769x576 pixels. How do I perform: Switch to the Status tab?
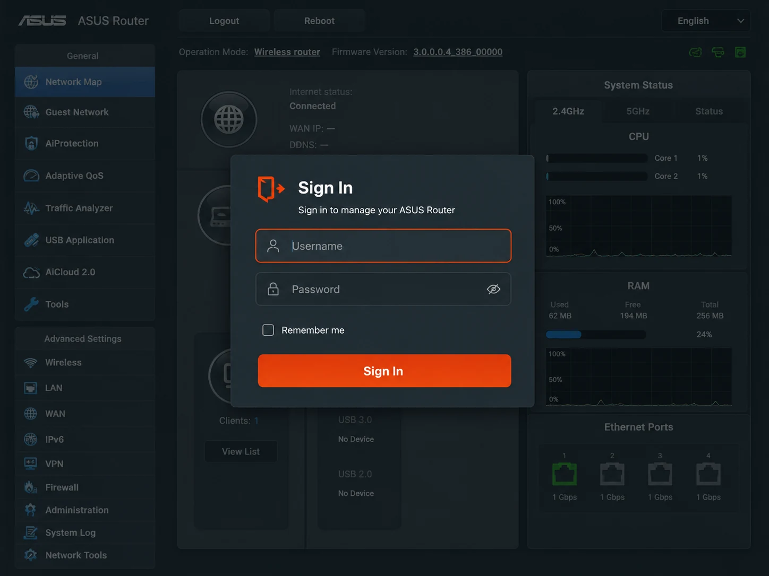tap(709, 111)
